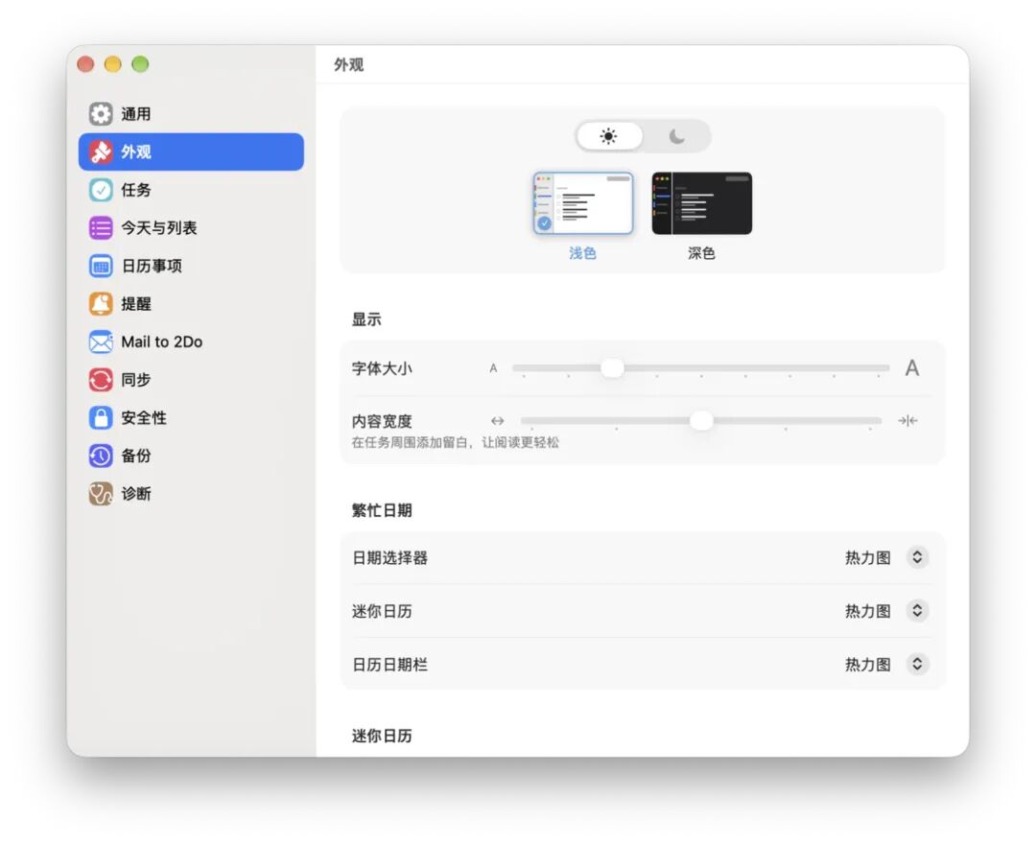This screenshot has height=845, width=1036.
Task: Click the 显示 section heading
Action: point(366,319)
